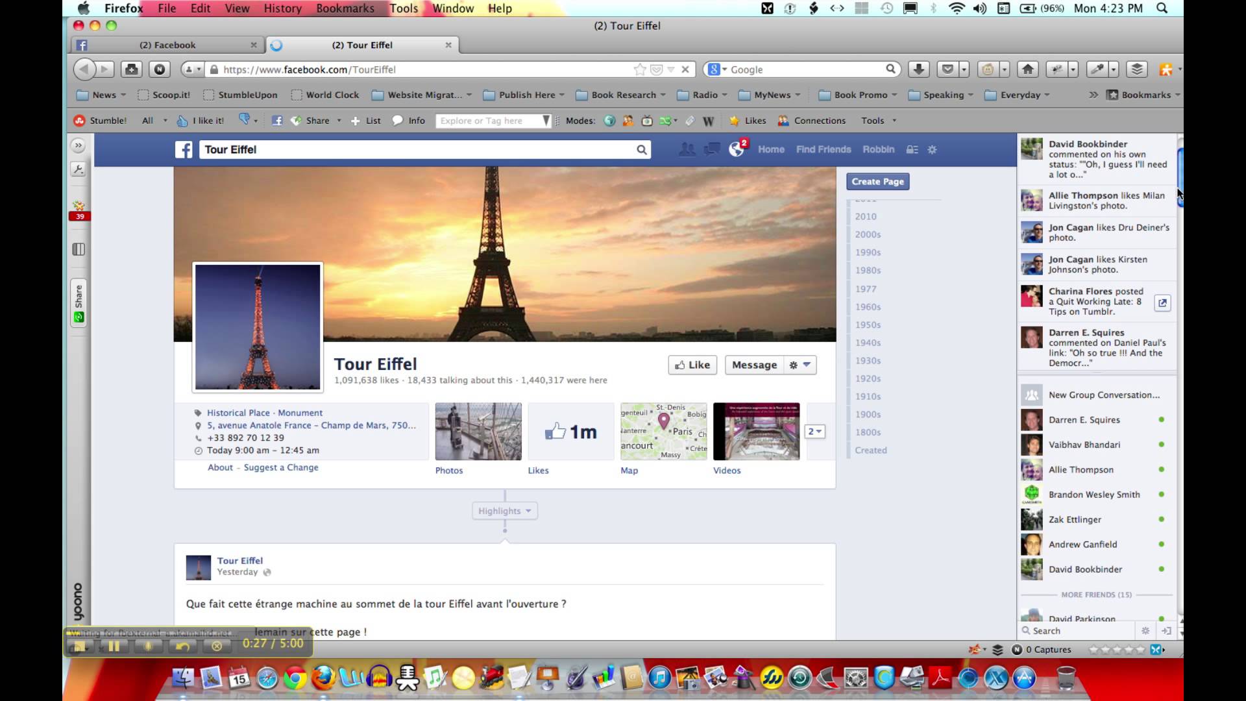Open the Firefox History menu
The height and width of the screenshot is (701, 1246).
pyautogui.click(x=282, y=8)
